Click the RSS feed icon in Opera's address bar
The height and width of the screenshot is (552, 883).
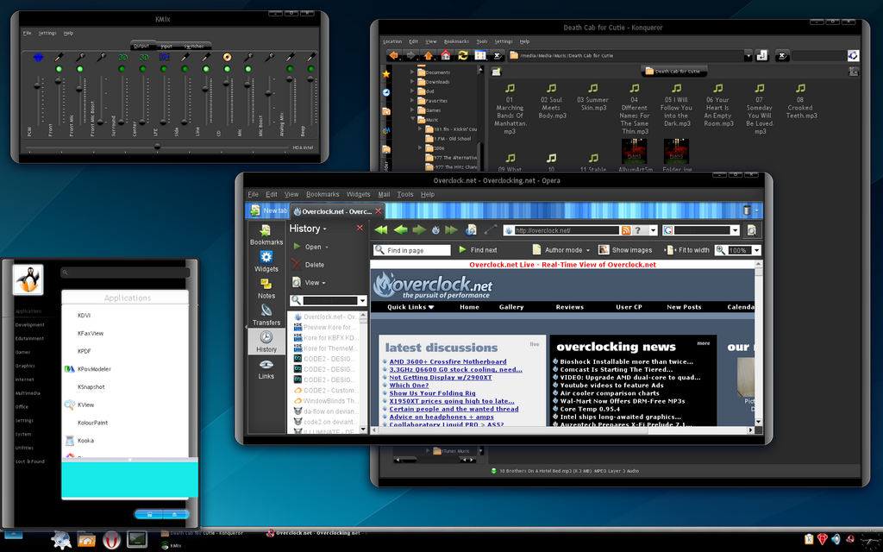coord(626,229)
